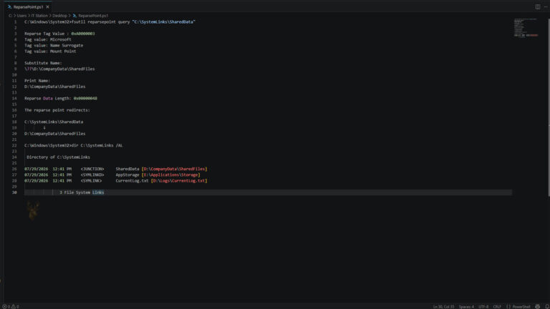This screenshot has width=550, height=309.
Task: Click the "dir C:\SystemLinks /AL" command
Action: [97, 145]
